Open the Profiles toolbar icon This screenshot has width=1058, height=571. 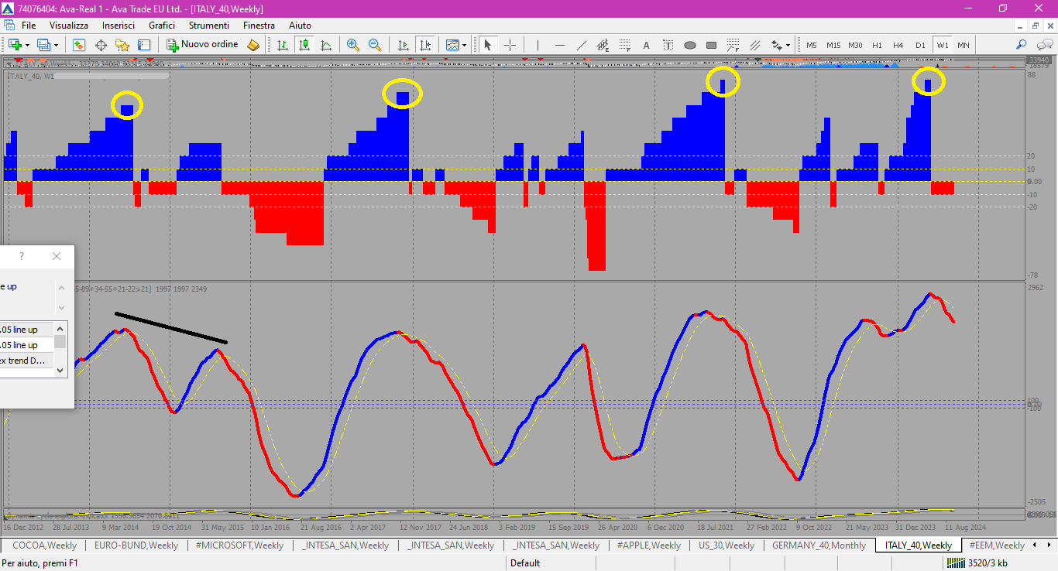pyautogui.click(x=43, y=45)
